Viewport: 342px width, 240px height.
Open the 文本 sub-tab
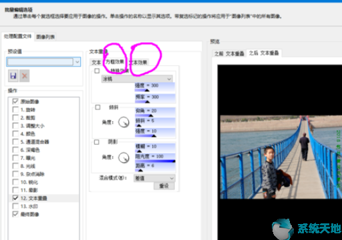96,63
